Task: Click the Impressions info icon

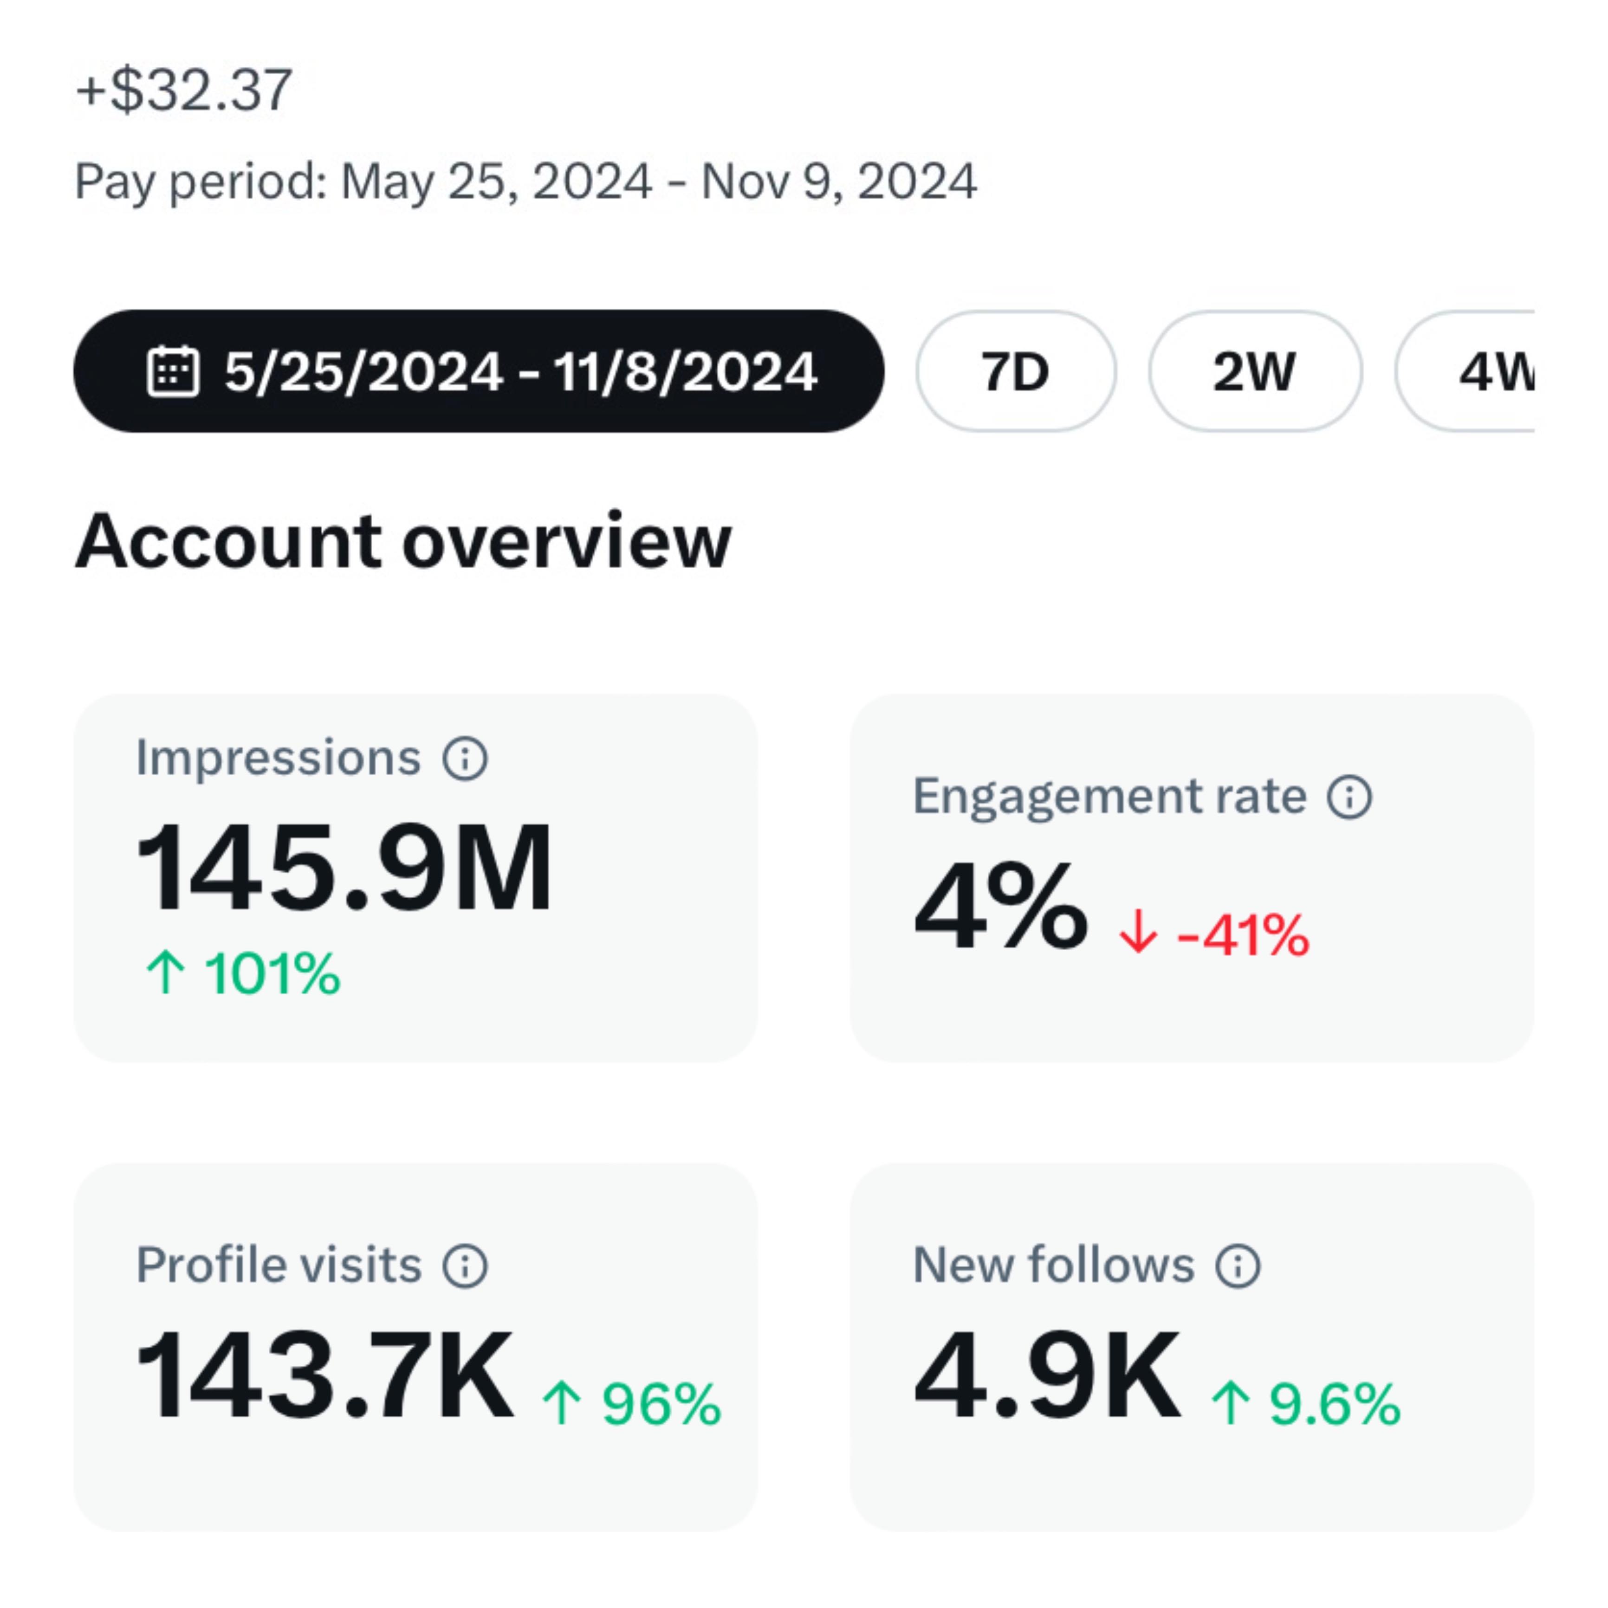Action: [x=464, y=758]
